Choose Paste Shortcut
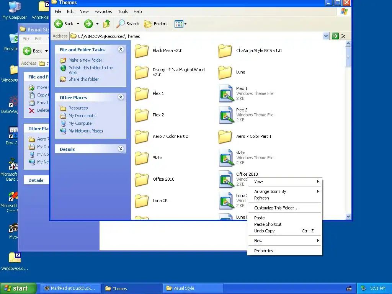The height and width of the screenshot is (294, 392). (284, 224)
